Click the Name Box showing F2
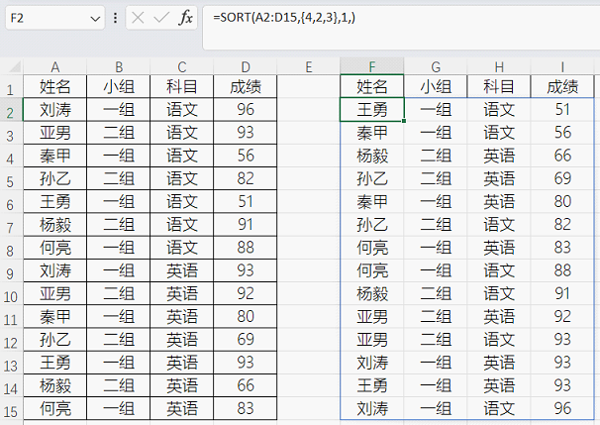Viewport: 600px width, 425px height. coord(55,18)
